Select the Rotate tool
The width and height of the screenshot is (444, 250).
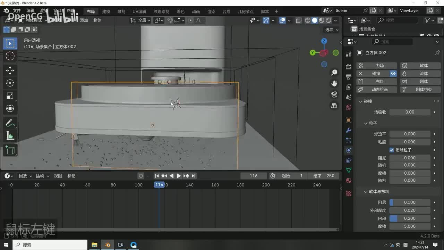[x=10, y=83]
